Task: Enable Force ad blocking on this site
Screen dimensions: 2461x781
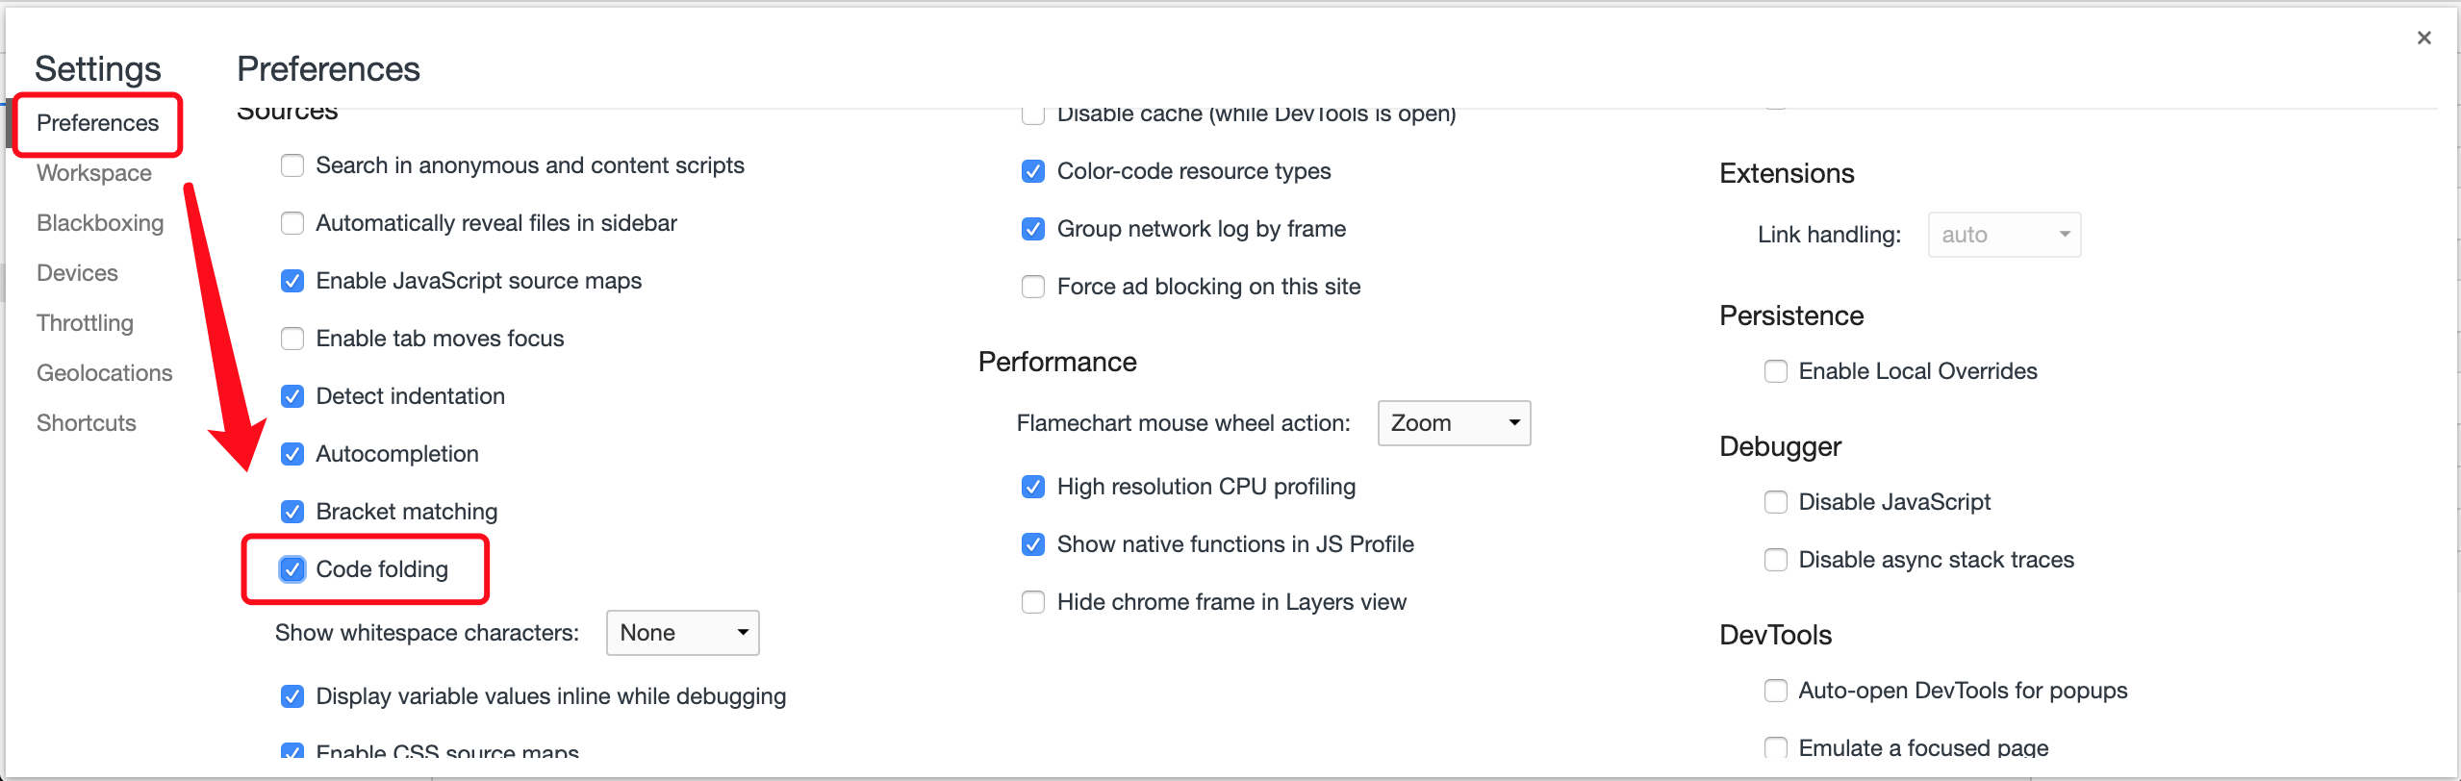Action: 1033,287
